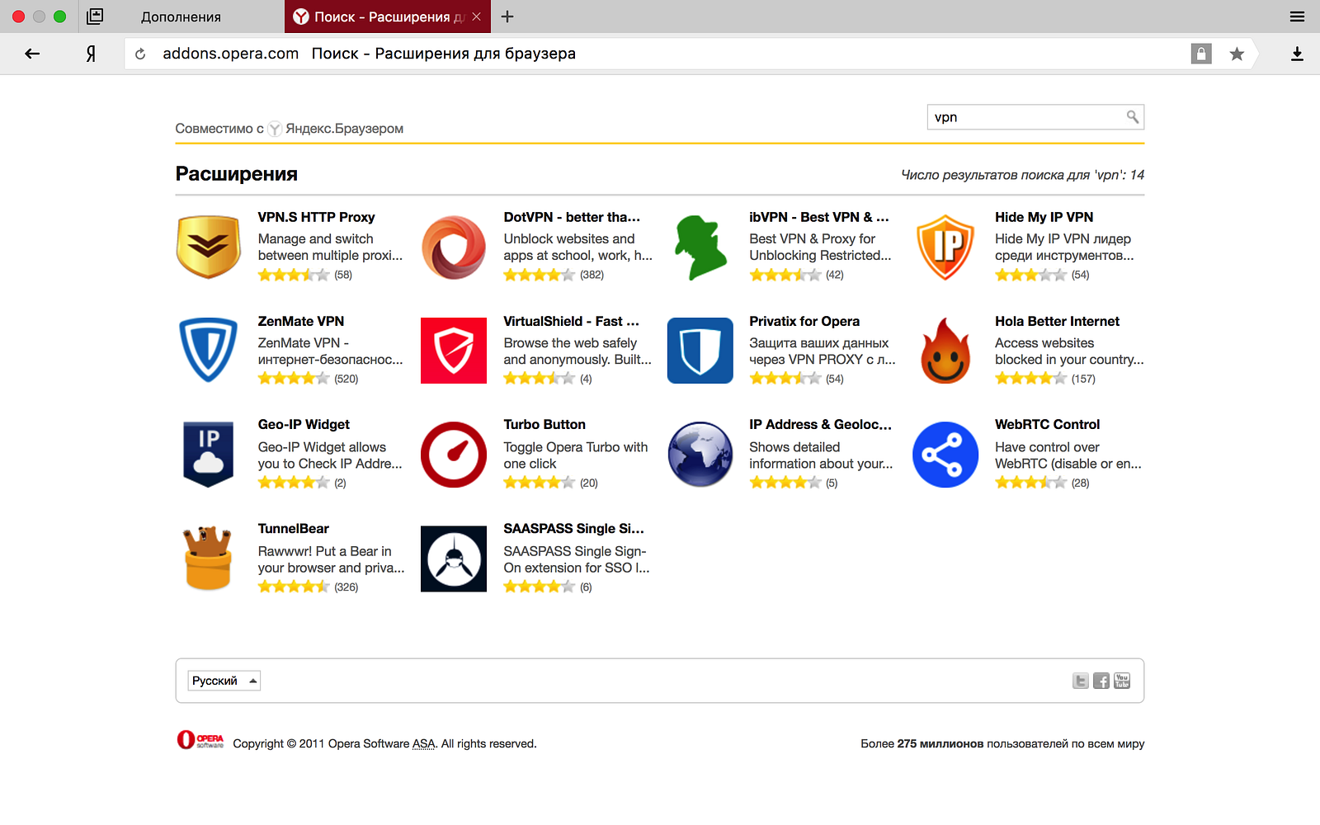Click the DotVPN star rating
Viewport: 1320px width, 825px height.
pyautogui.click(x=539, y=275)
